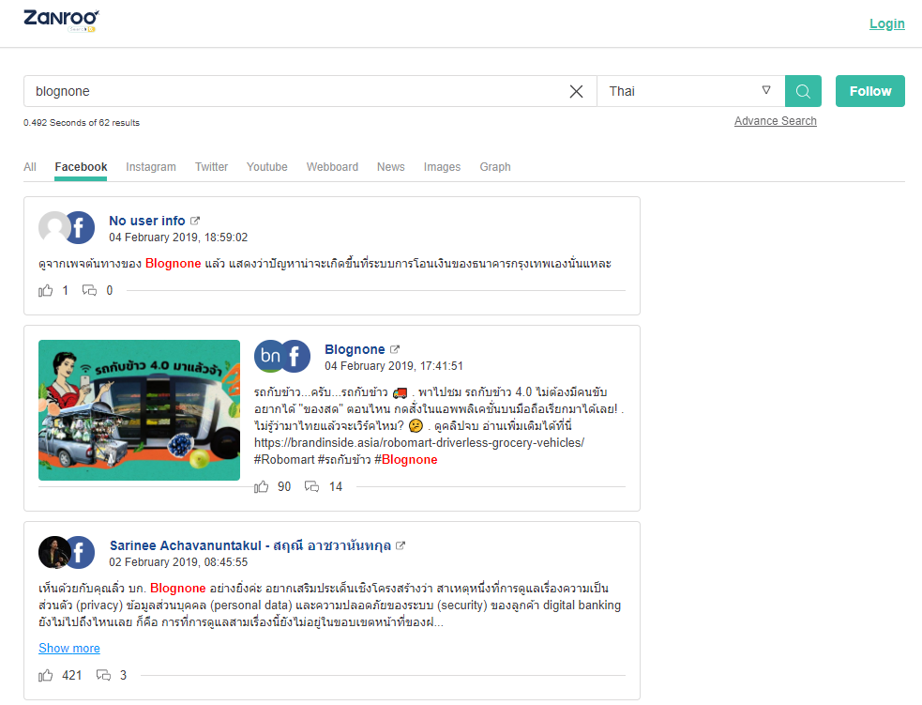This screenshot has width=922, height=705.
Task: Switch to the News tab
Action: (x=391, y=167)
